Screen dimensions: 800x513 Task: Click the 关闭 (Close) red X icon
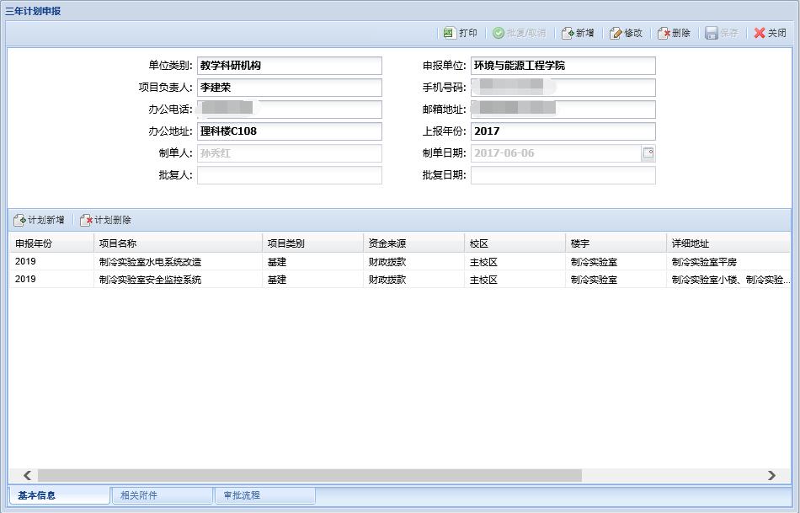pyautogui.click(x=760, y=33)
